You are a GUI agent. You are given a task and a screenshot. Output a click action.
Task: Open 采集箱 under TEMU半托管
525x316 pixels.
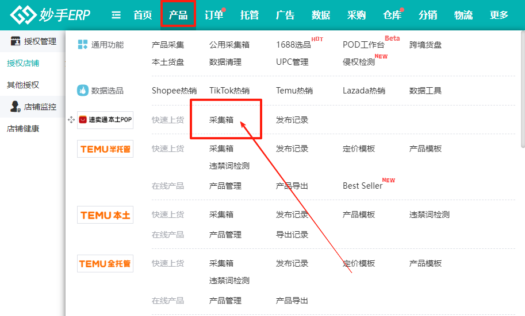(221, 149)
